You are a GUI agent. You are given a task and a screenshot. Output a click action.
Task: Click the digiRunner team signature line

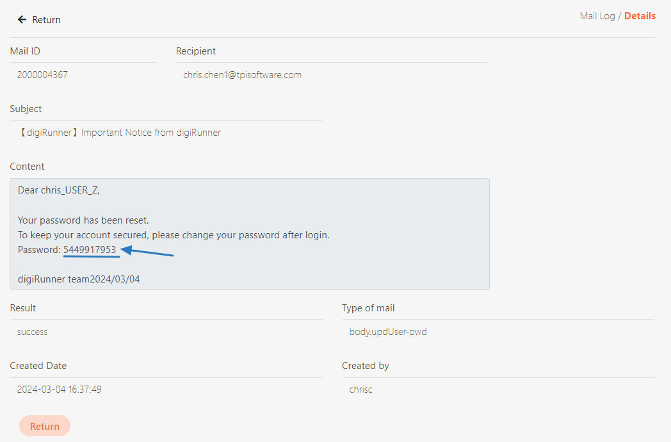point(78,279)
